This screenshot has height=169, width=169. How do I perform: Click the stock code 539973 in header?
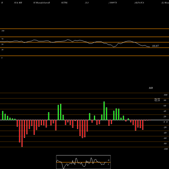click(x=113, y=3)
